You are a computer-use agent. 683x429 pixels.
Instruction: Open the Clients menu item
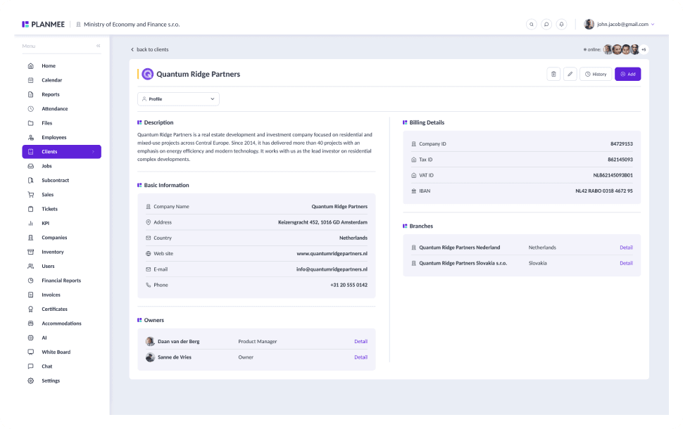(x=61, y=152)
